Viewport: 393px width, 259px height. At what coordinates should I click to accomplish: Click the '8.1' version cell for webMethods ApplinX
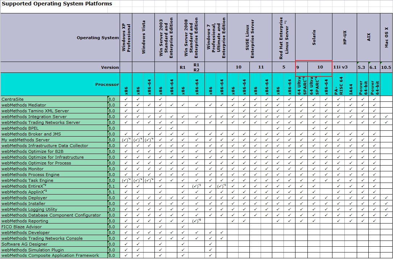114,192
